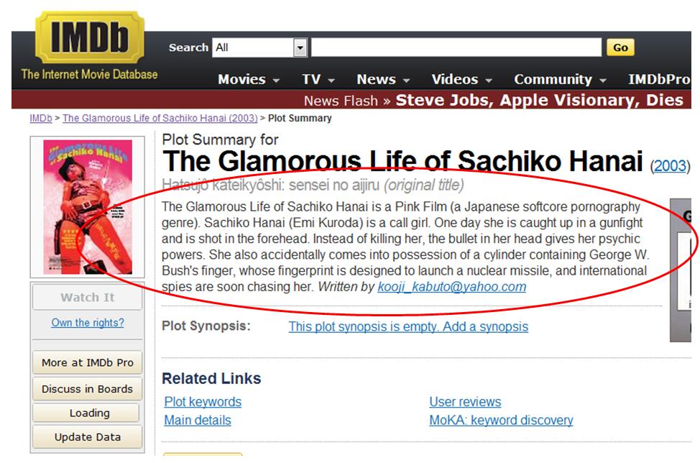Open kooji_kabuto@yahoo.com author link
The image size is (700, 463).
point(451,287)
